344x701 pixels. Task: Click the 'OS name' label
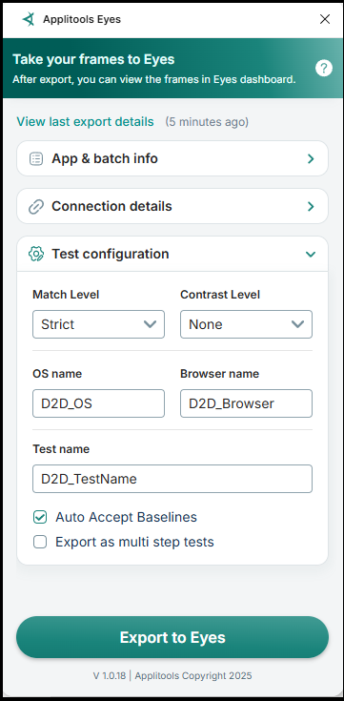(57, 374)
